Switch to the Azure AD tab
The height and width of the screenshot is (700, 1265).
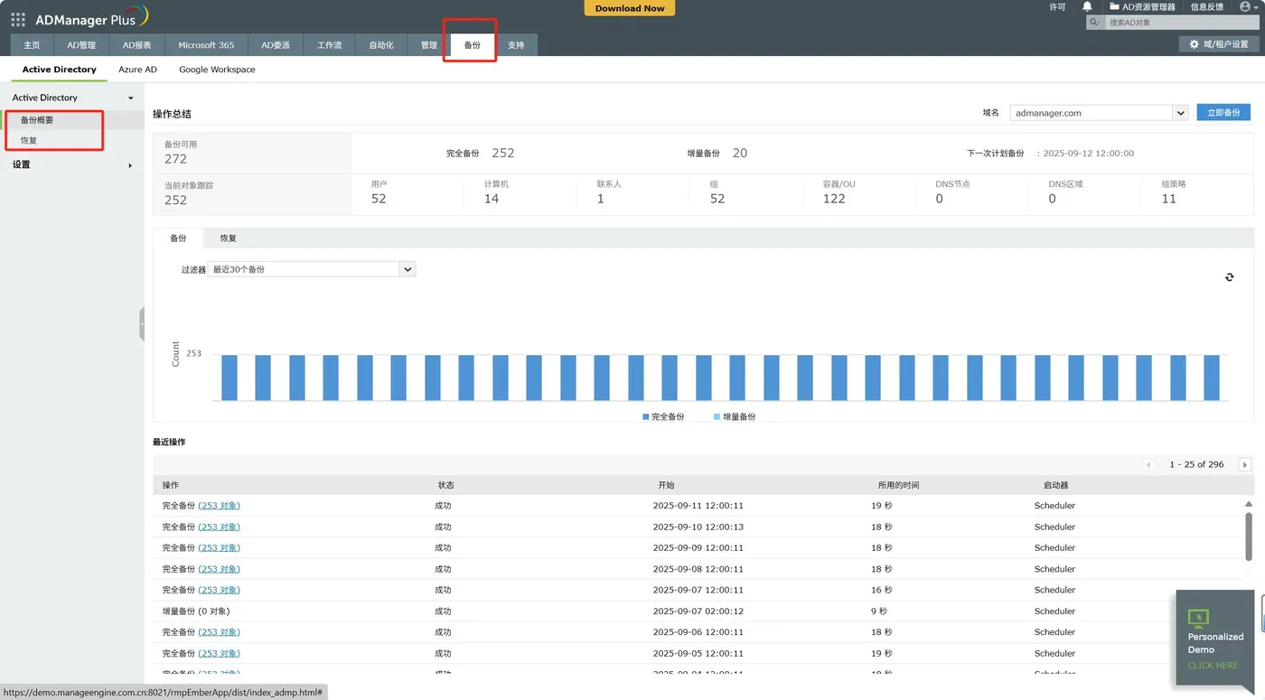(137, 70)
